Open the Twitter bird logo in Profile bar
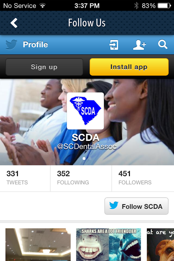This screenshot has height=261, width=174. tap(11, 45)
